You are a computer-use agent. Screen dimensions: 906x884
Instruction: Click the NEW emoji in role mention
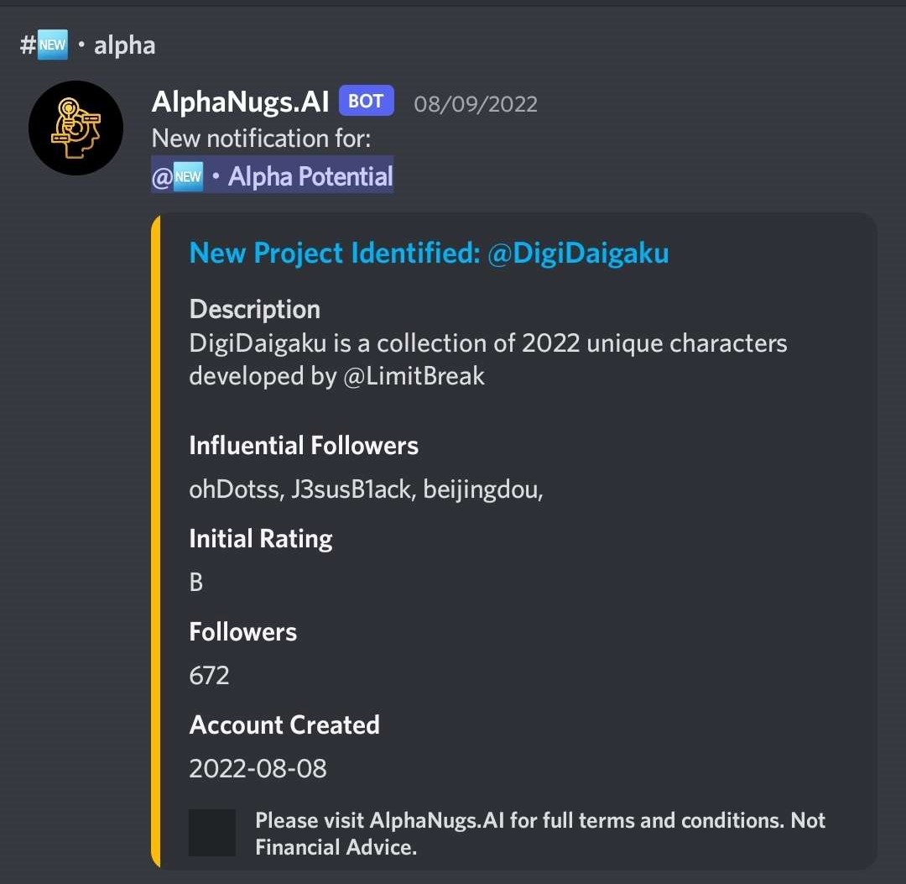189,177
